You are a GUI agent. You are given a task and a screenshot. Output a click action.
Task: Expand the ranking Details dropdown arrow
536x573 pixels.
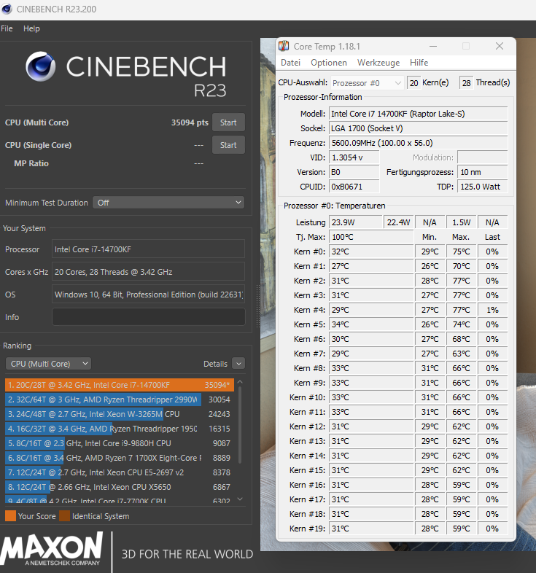click(x=238, y=364)
